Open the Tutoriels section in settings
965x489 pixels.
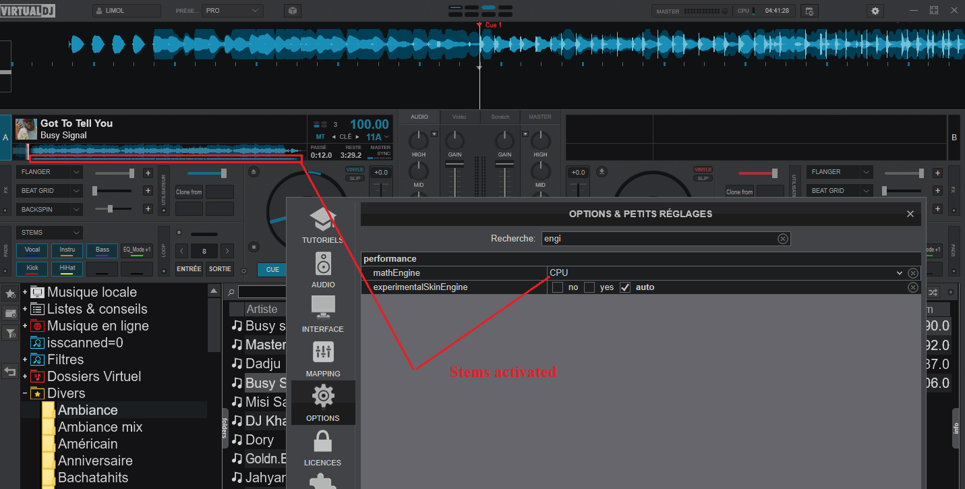pyautogui.click(x=322, y=225)
